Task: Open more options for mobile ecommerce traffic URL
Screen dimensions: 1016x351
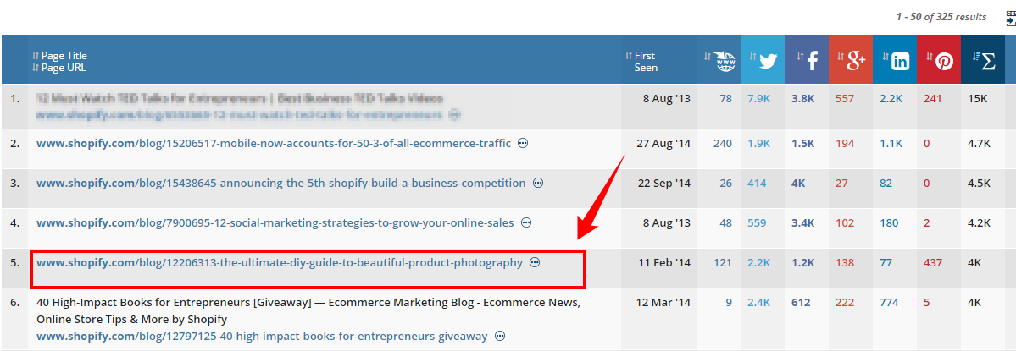Action: point(523,144)
